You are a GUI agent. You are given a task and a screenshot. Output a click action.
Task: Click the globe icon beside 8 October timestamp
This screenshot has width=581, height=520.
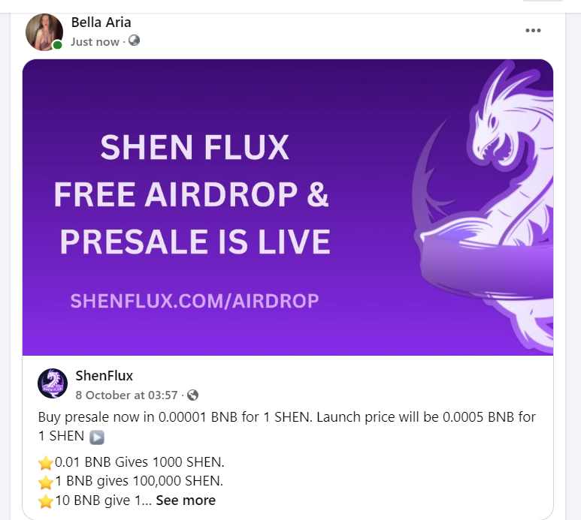(x=192, y=395)
